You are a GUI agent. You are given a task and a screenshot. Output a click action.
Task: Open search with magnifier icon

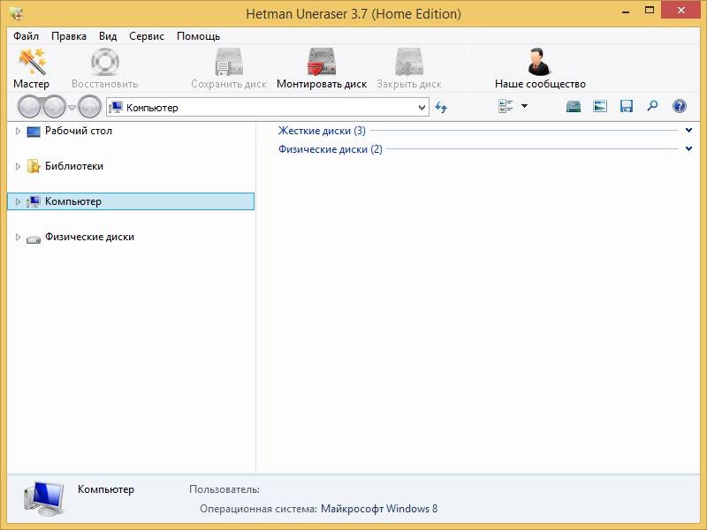(652, 106)
